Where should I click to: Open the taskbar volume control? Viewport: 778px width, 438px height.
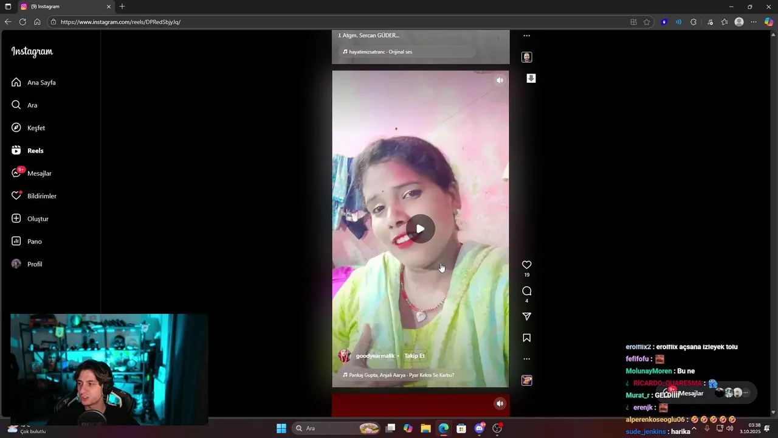click(x=730, y=428)
